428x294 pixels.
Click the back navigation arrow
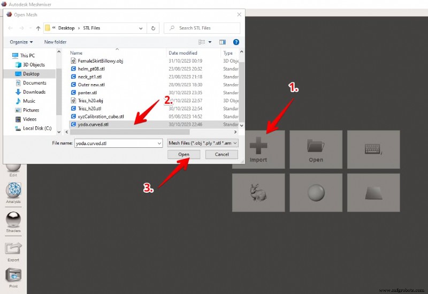tap(10, 28)
